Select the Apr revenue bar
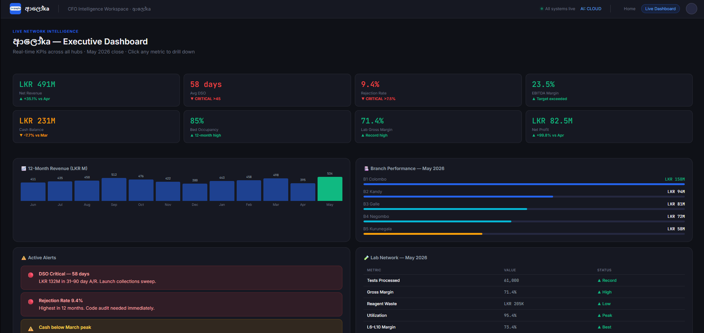This screenshot has height=333, width=704. click(x=303, y=192)
